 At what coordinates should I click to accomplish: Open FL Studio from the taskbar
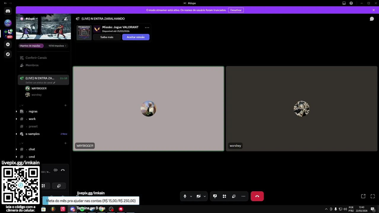tap(53, 209)
